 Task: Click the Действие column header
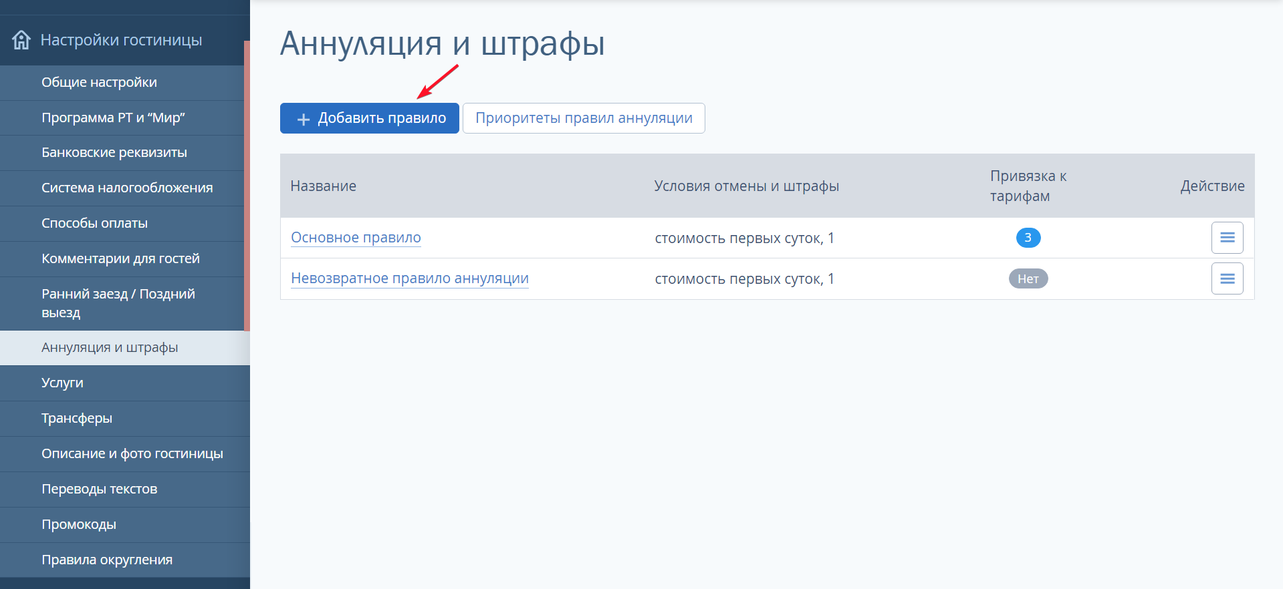pos(1212,186)
